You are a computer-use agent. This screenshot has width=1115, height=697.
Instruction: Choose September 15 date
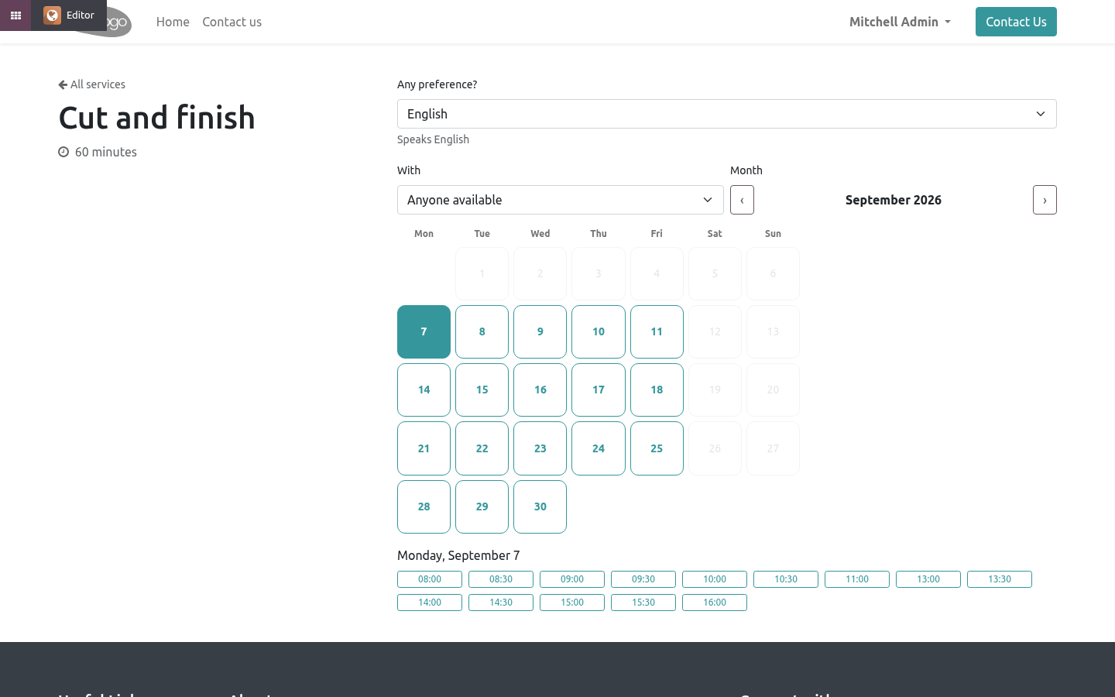[x=482, y=390]
